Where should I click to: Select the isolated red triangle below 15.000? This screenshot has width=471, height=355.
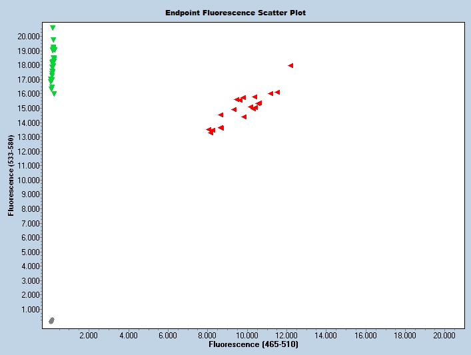pyautogui.click(x=244, y=117)
